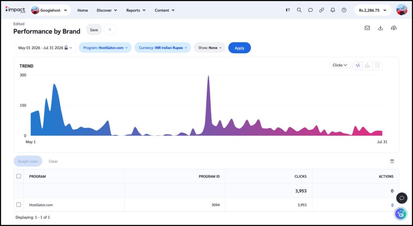This screenshot has width=413, height=226.
Task: Open the Clicks metric dropdown on chart
Action: [340, 65]
